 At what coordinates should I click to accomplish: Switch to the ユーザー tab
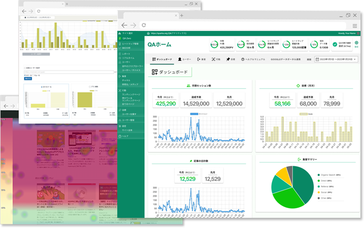coord(185,59)
